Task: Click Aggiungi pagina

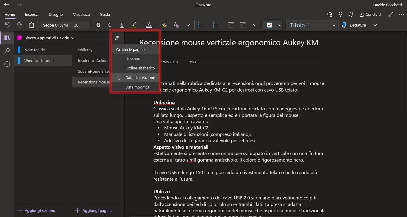Action: click(94, 210)
